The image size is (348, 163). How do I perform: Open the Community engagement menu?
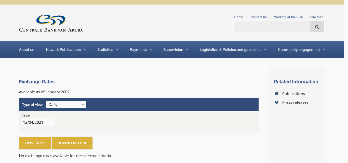301,50
